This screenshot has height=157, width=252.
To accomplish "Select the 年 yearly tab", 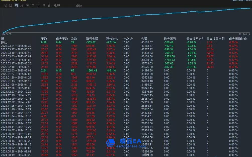I will click(33, 5).
